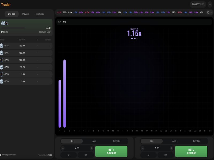Click the 0.75x history multiplier
Screen dimensions: 214x160
pyautogui.click(x=201, y=12)
